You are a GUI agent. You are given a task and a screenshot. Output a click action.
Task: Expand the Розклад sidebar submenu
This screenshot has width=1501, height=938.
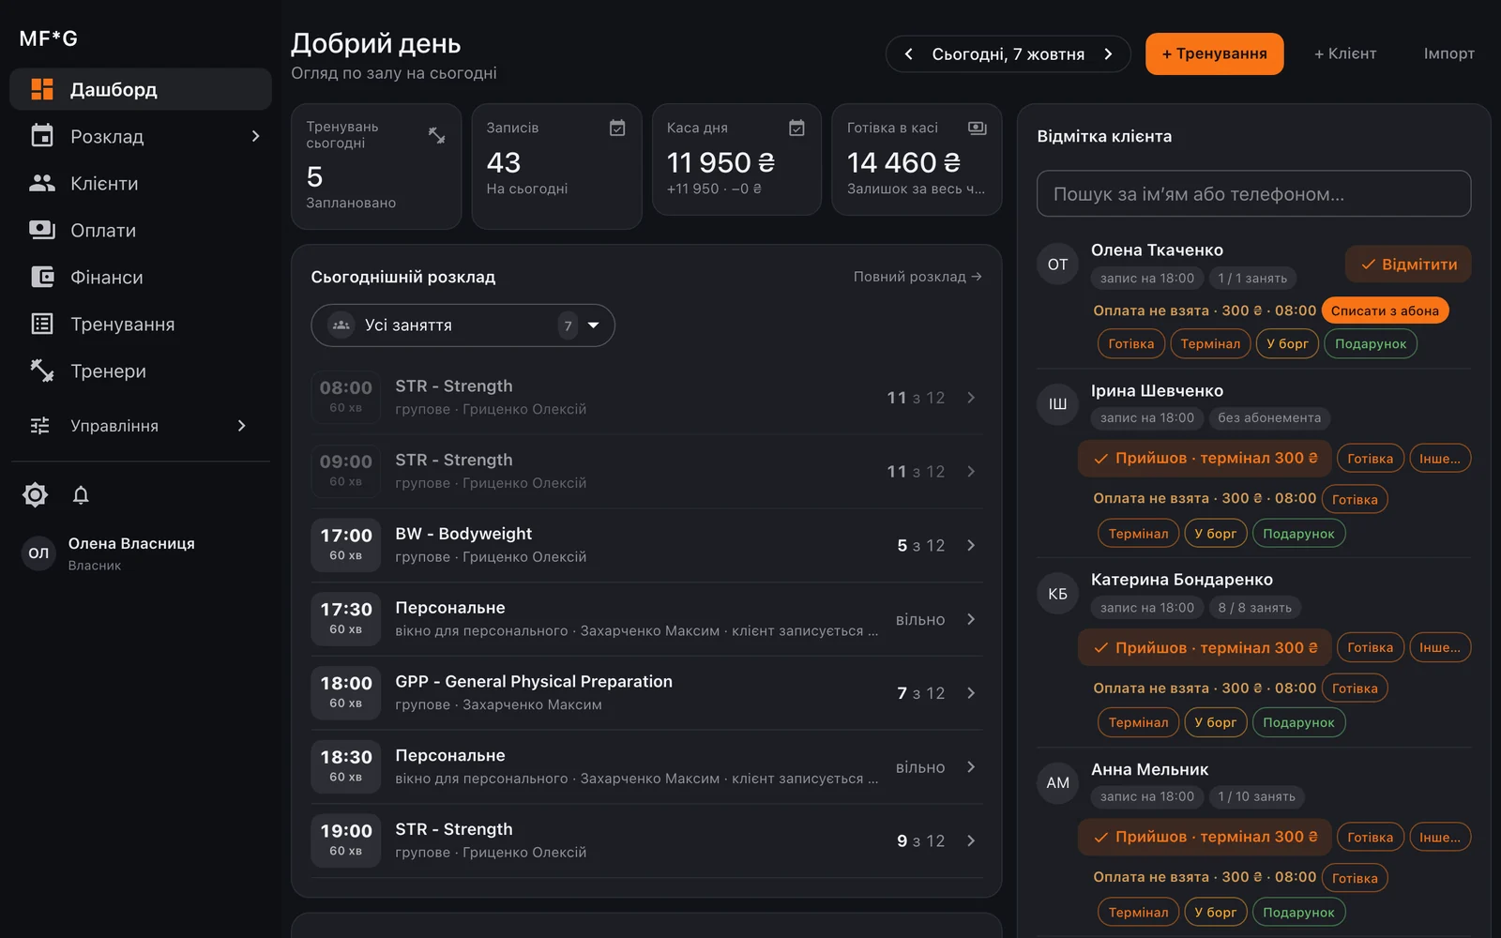(x=255, y=137)
